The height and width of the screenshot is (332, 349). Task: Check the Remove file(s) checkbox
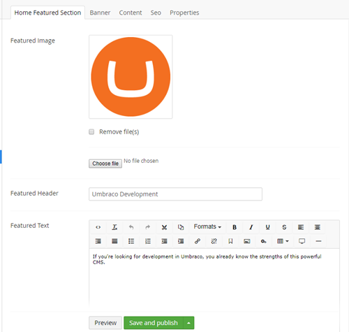click(91, 132)
